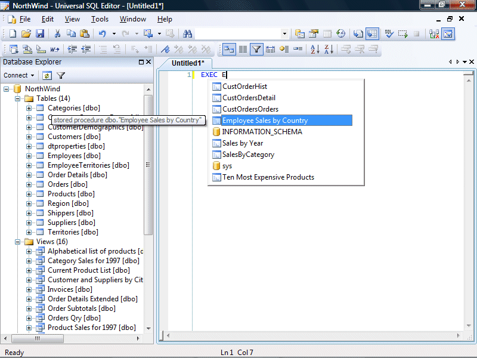Toggle the filter funnel button in second toolbar
477x358 pixels.
tap(256, 50)
